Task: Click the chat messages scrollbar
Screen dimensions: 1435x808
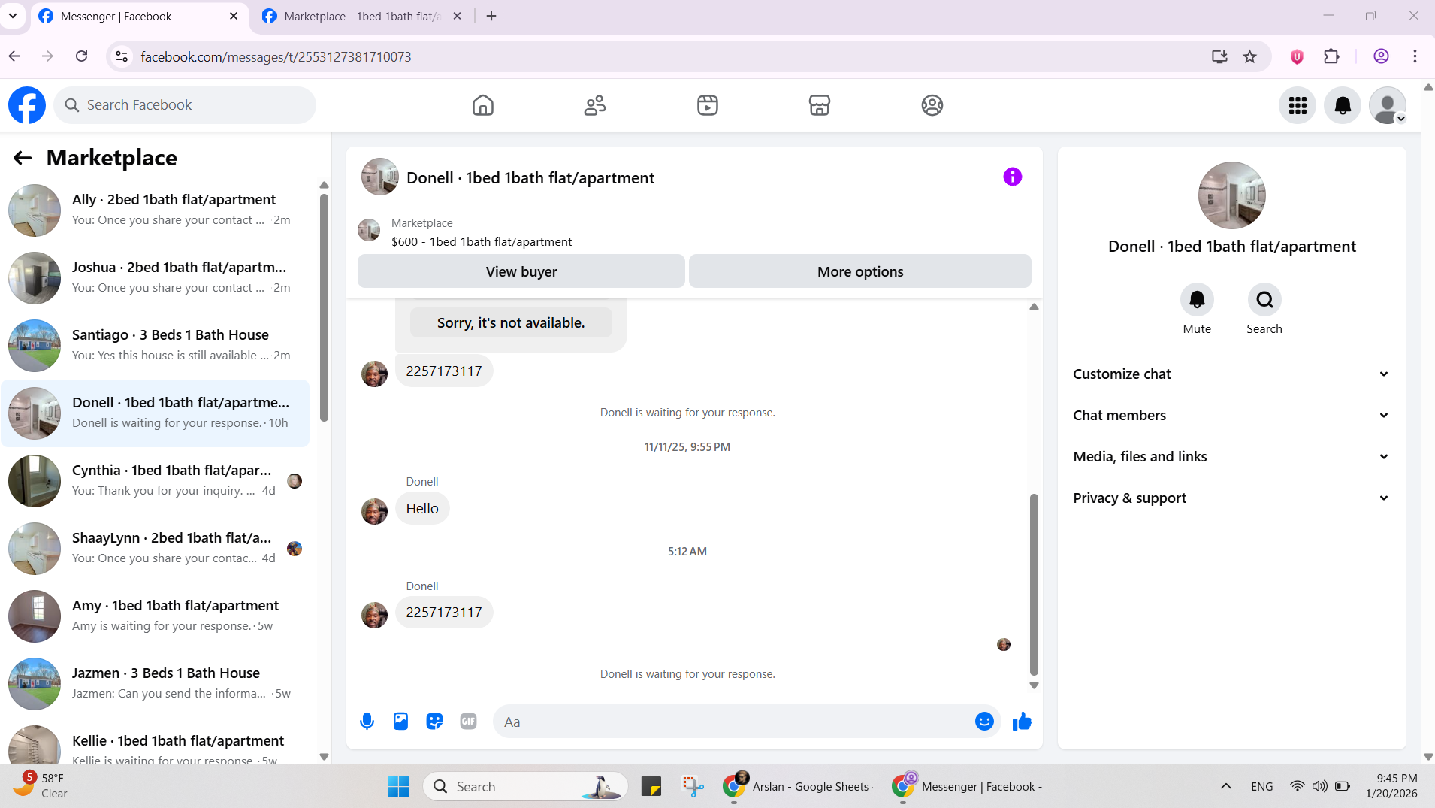Action: pos(1034,585)
